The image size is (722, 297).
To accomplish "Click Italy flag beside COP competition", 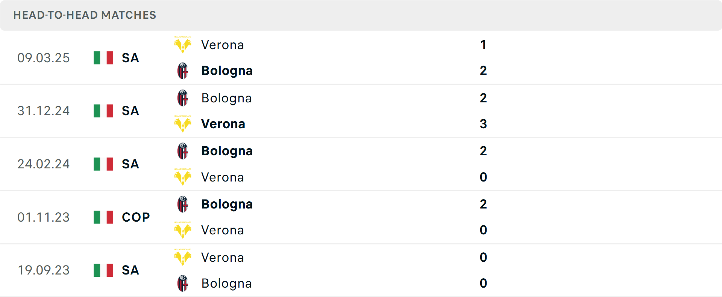I will coord(103,217).
